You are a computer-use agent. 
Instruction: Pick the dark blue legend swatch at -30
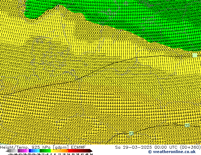[30, 151]
